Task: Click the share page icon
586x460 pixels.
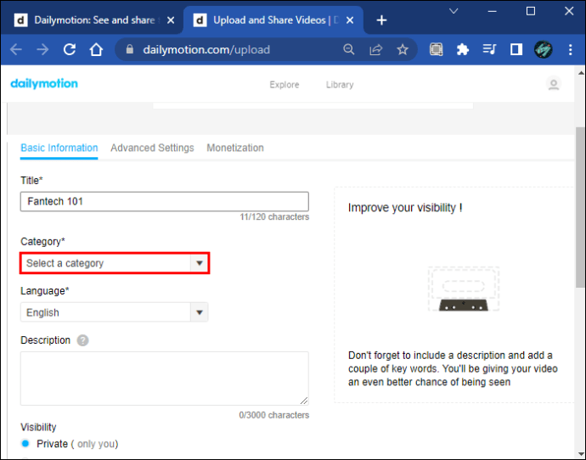Action: [375, 49]
